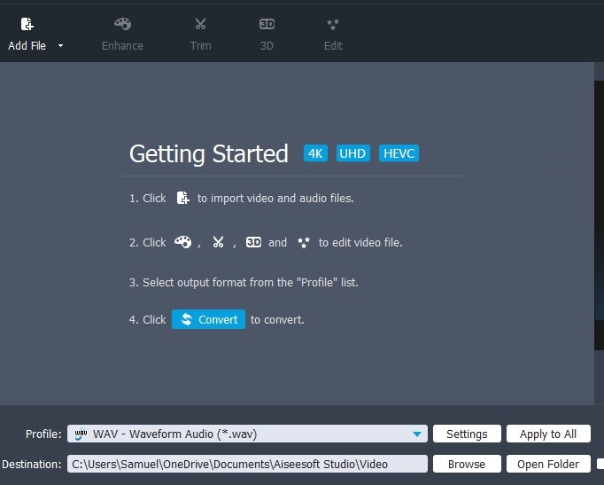Click the HEVC badge
The width and height of the screenshot is (604, 485).
click(399, 153)
